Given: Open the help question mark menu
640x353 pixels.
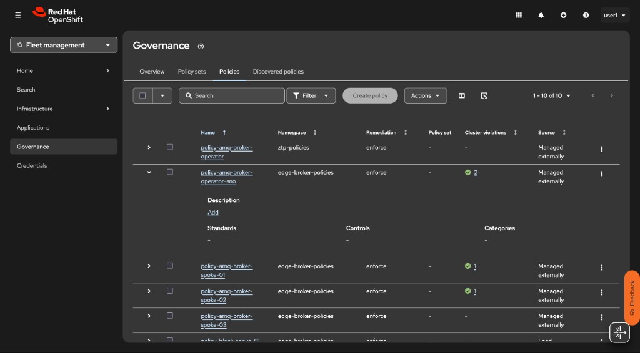Looking at the screenshot, I should click(586, 15).
